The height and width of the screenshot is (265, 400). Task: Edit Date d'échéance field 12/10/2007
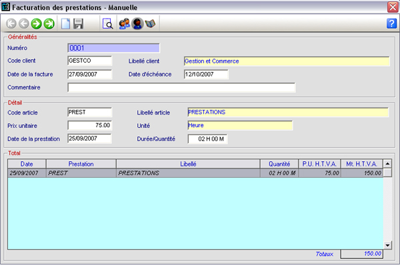tap(206, 74)
